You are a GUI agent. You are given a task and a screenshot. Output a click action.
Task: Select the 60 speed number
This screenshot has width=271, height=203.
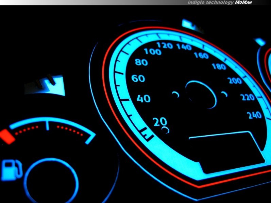point(138,79)
